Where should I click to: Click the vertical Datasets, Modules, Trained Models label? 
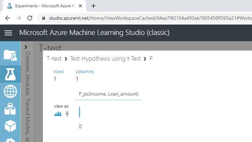coord(28,97)
